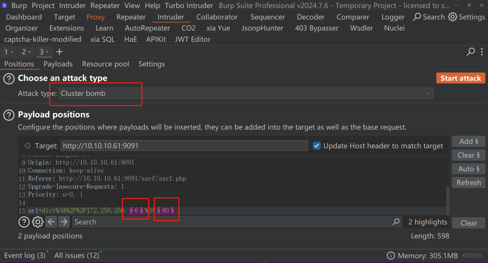This screenshot has height=263, width=488.
Task: Click the Burp Suite logo icon
Action: pos(5,5)
